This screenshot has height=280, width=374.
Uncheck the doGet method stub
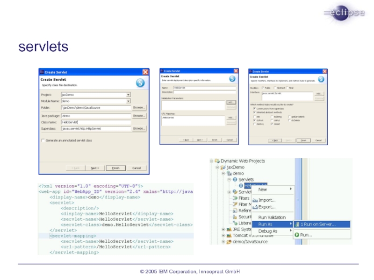[x=272, y=124]
